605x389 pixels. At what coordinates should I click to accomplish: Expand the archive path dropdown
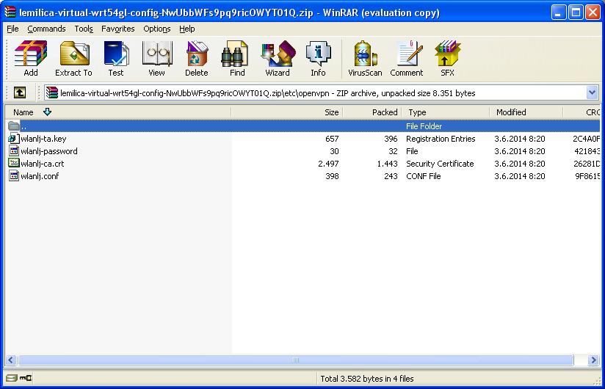tap(592, 93)
